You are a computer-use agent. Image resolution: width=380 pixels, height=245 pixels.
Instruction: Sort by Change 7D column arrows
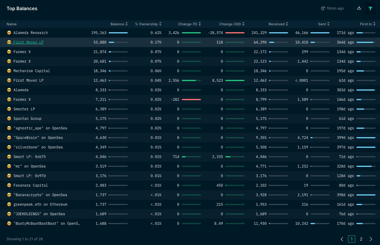coord(200,24)
